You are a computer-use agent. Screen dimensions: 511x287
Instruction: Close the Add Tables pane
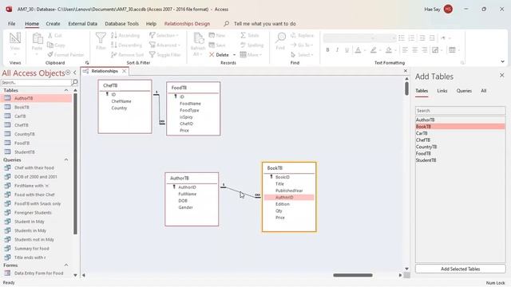[x=502, y=75]
